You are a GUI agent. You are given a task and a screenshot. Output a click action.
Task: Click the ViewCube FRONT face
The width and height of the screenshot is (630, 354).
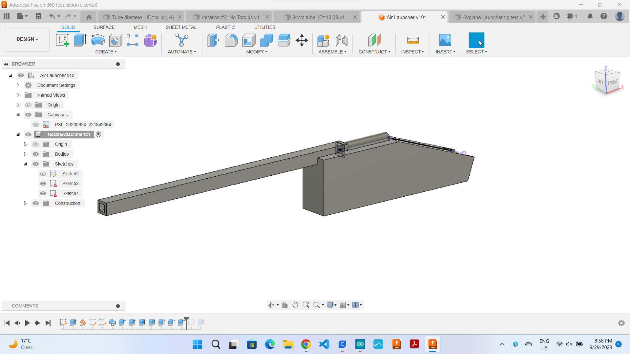tap(612, 82)
